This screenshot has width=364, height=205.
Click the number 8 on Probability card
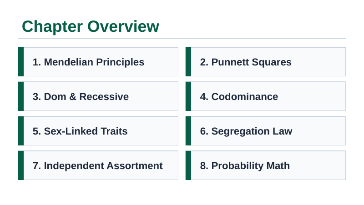[203, 166]
